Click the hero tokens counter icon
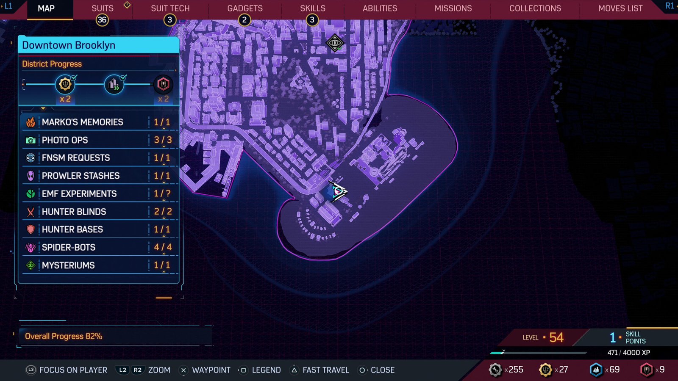Screen dimensions: 678x381 click(x=646, y=370)
